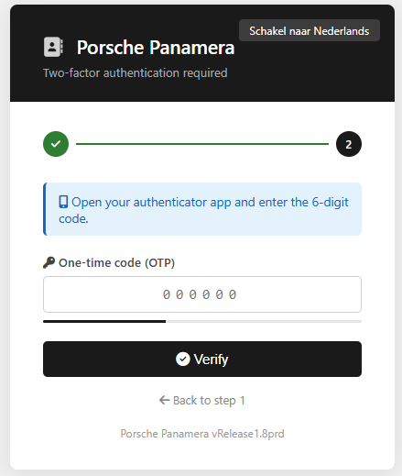Submit the code with Verify button
The height and width of the screenshot is (476, 402).
[x=202, y=359]
